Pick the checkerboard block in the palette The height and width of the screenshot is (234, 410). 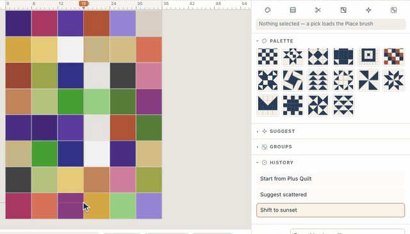[x=268, y=56]
